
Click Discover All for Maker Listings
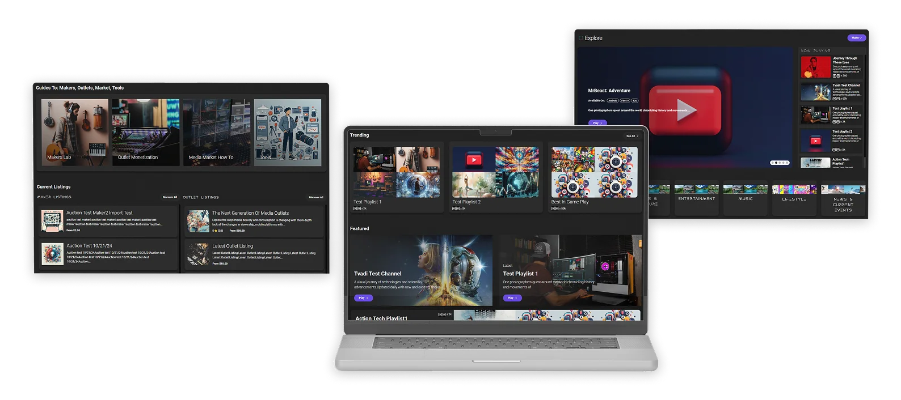click(x=170, y=197)
